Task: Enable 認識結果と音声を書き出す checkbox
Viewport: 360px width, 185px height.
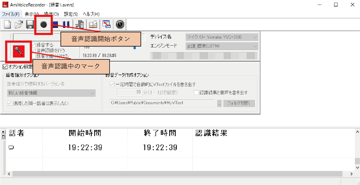Action: pos(196,92)
